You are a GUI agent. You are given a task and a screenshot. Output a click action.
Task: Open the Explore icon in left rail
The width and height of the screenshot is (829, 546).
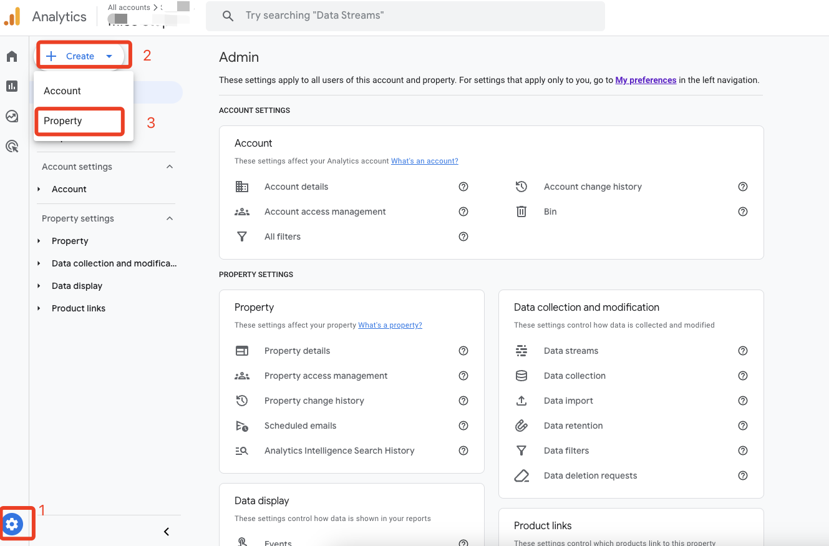coord(12,116)
